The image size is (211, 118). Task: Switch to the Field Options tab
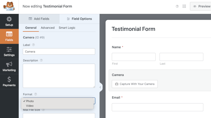(79, 19)
